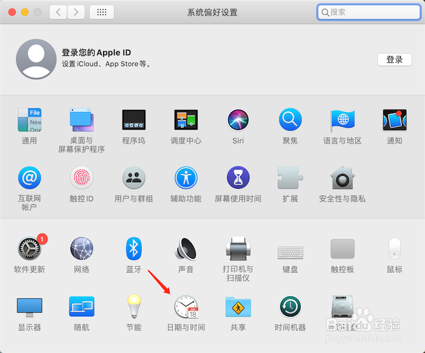Open 软件更新 with the badge
Image resolution: width=425 pixels, height=353 pixels.
30,249
